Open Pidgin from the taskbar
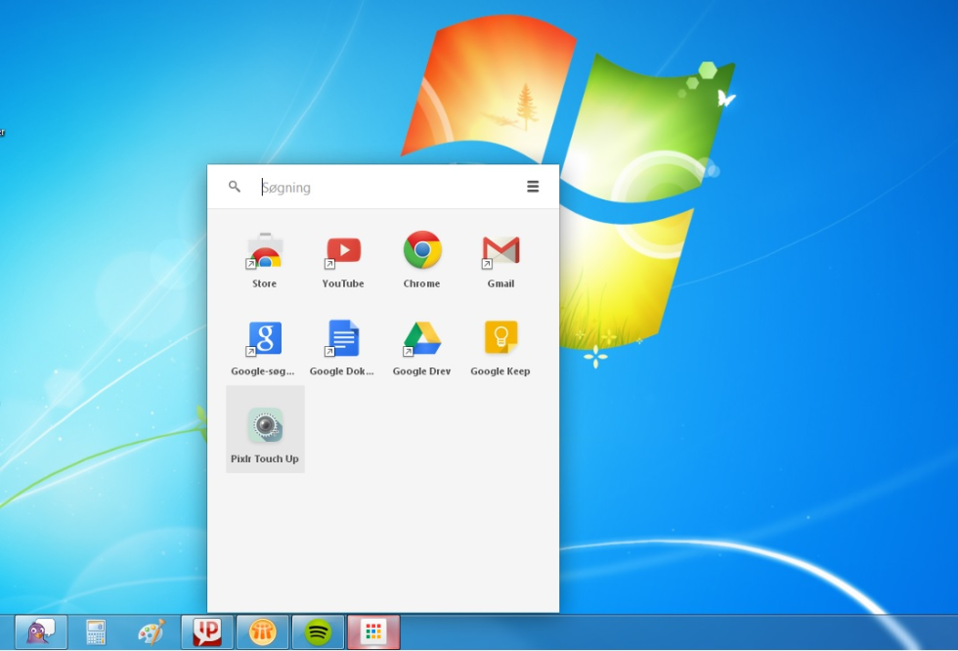Viewport: 958px width, 651px height. [41, 632]
